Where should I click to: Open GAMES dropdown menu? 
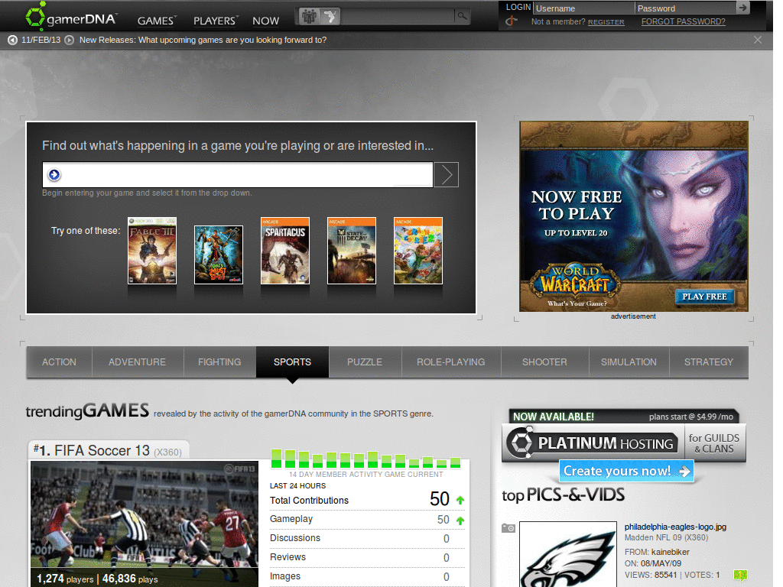tap(157, 21)
